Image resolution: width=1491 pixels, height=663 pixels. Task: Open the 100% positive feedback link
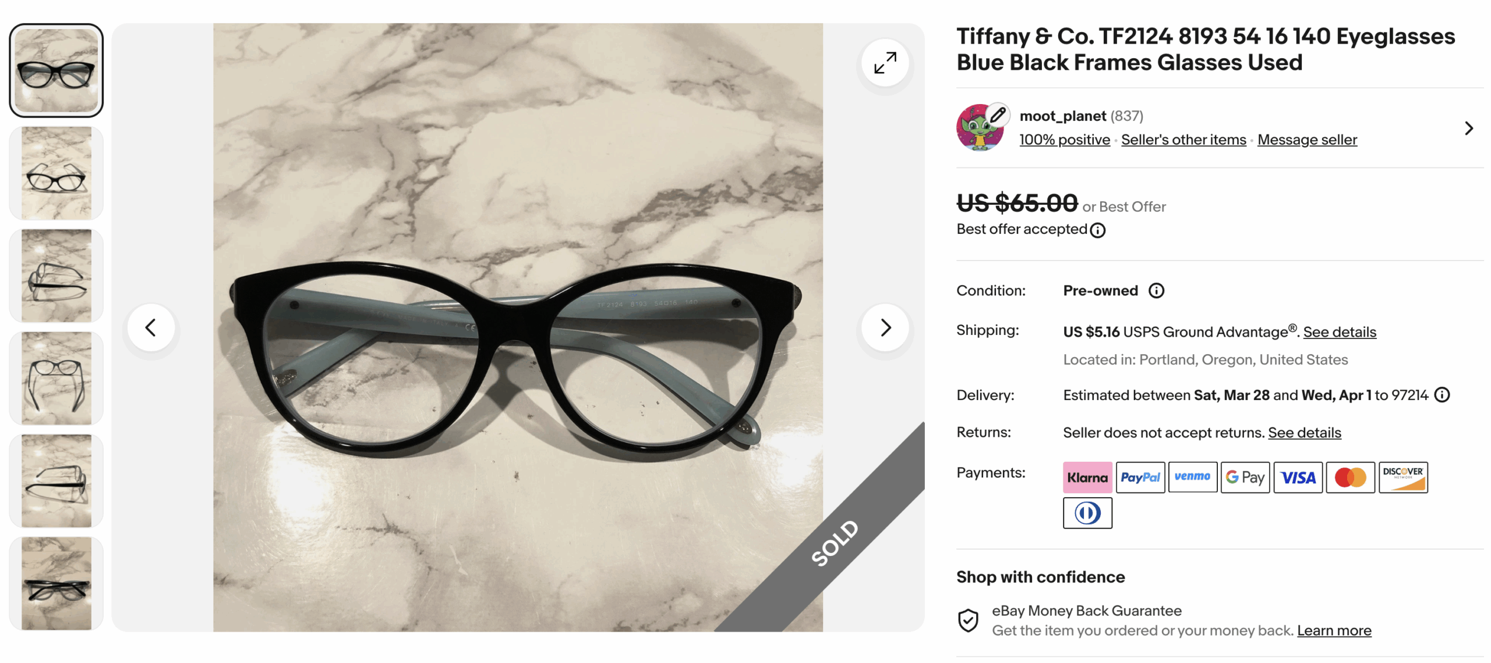(1064, 140)
